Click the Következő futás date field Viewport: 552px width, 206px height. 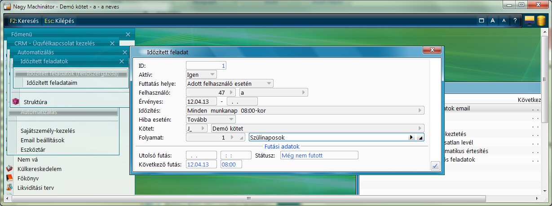pos(202,164)
